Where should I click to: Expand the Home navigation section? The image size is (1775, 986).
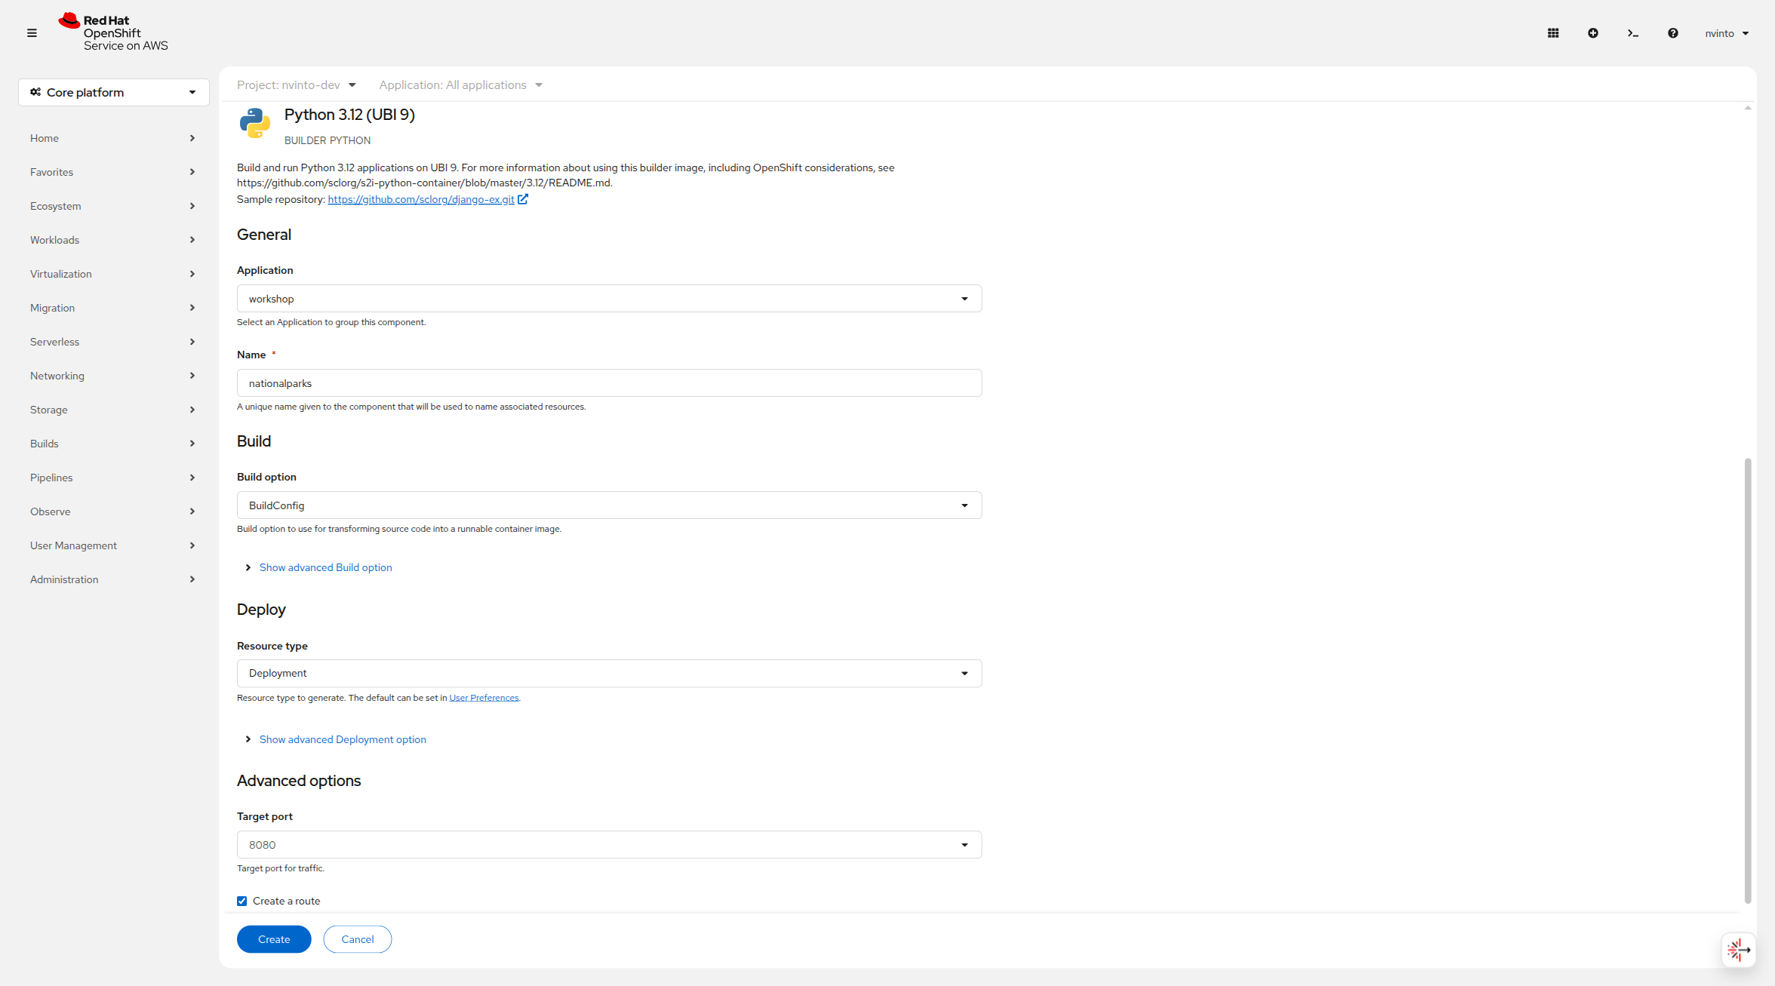pyautogui.click(x=113, y=138)
